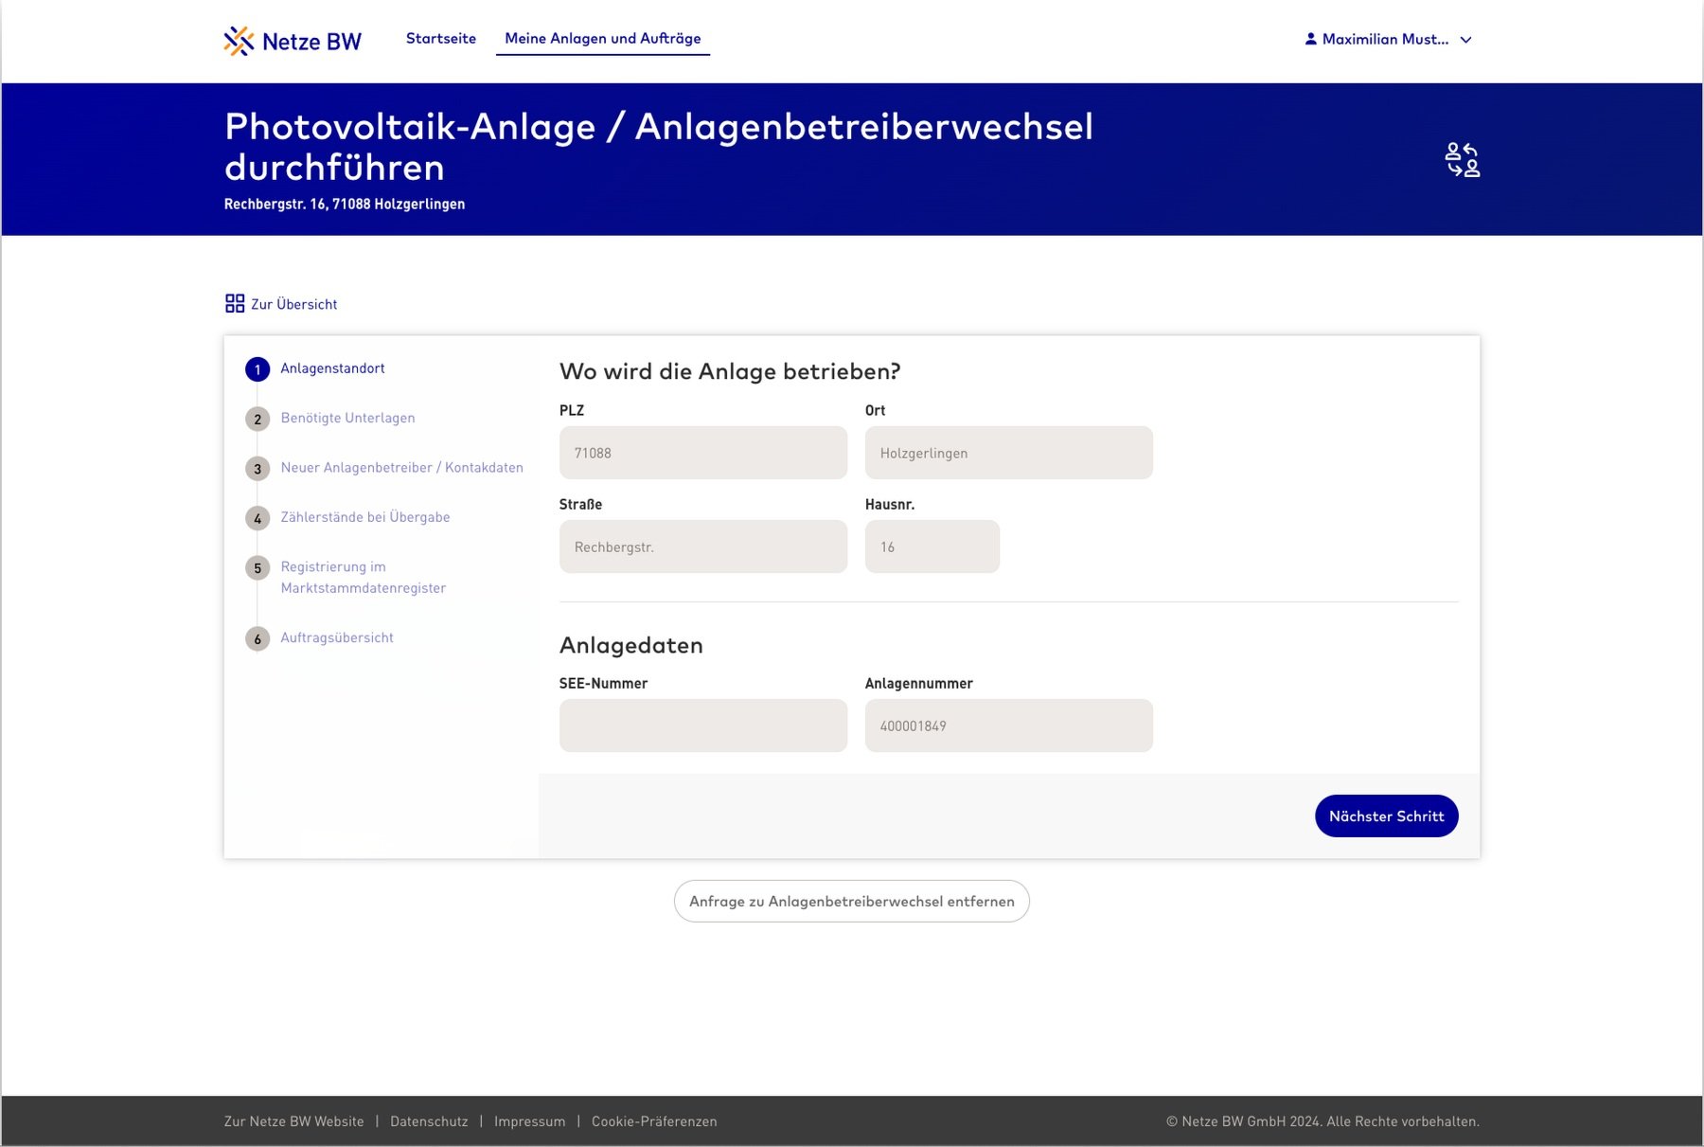
Task: Click the empty SEE-Nummer field
Action: pyautogui.click(x=703, y=726)
